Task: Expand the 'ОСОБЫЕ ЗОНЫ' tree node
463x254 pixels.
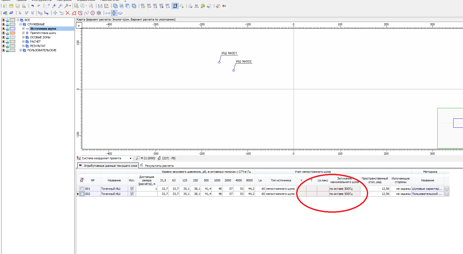Action: (x=23, y=37)
